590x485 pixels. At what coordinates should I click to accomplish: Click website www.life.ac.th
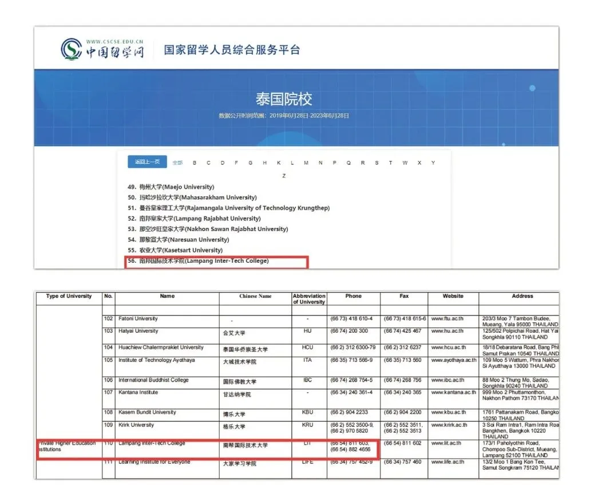click(448, 462)
